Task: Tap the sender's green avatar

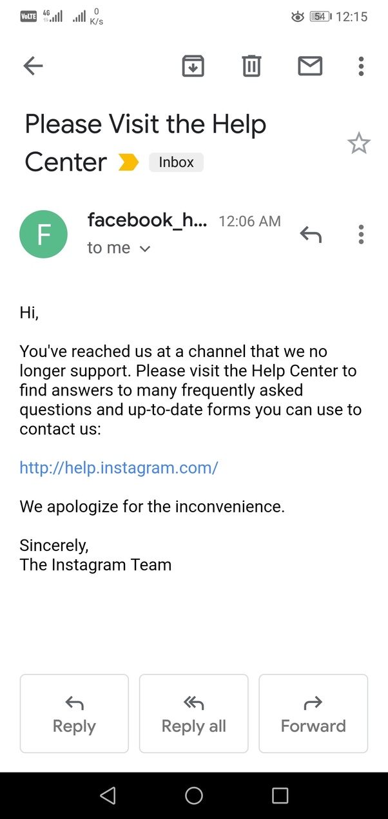Action: point(43,234)
